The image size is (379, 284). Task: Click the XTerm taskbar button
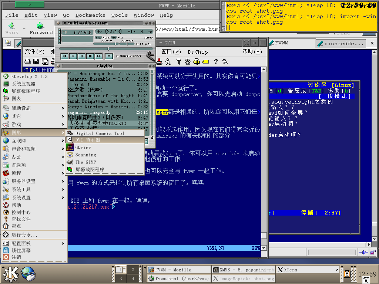tap(308, 270)
